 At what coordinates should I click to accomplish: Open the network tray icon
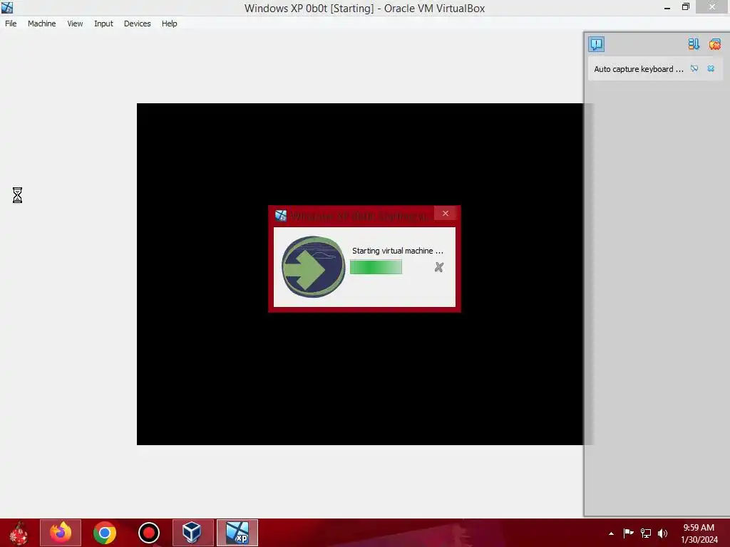[x=646, y=533]
